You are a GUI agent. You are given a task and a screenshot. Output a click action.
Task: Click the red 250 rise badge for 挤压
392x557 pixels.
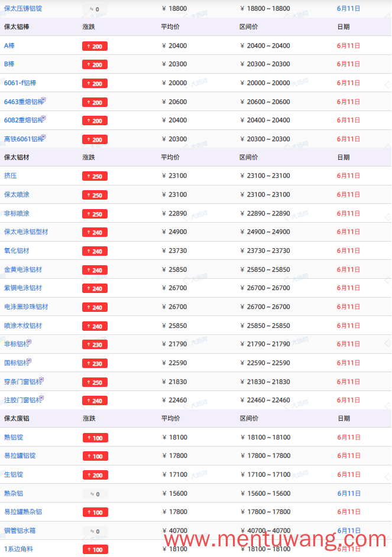coord(95,177)
